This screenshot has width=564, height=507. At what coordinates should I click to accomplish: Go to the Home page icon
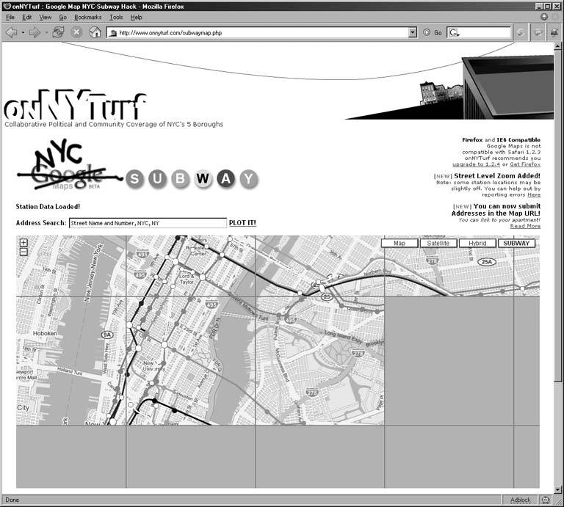coord(95,32)
